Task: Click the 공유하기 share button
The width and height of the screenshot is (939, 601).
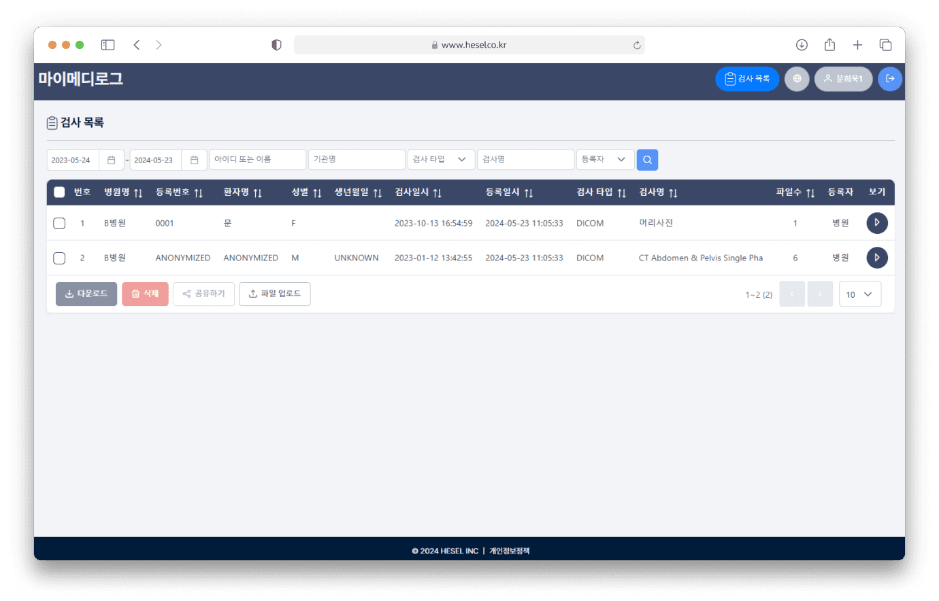Action: 203,294
